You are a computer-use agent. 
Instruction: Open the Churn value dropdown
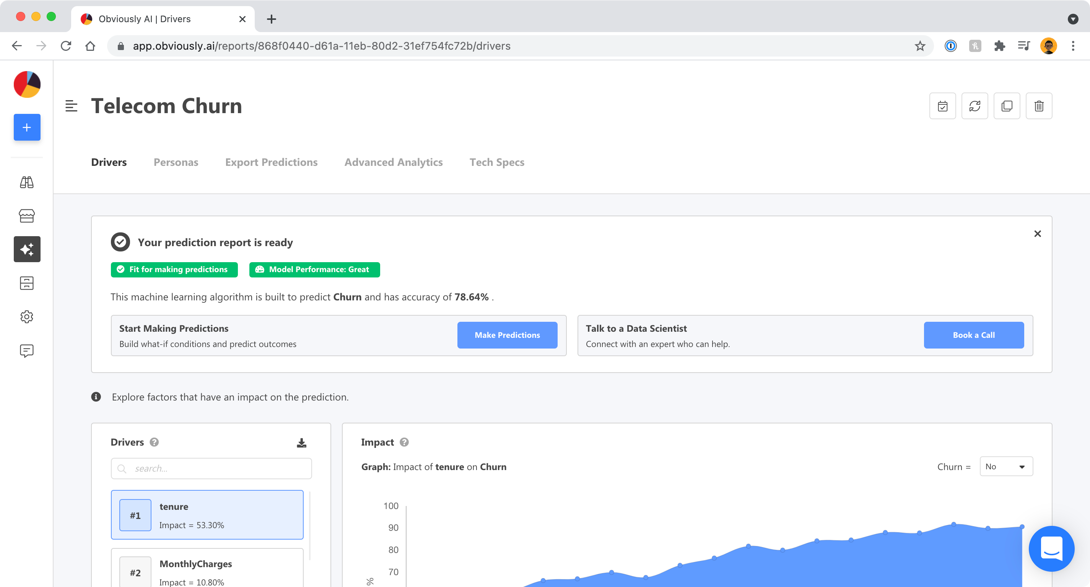(1006, 467)
